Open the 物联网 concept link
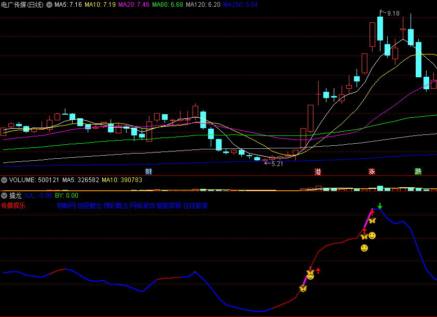The image size is (437, 317). pyautogui.click(x=66, y=205)
